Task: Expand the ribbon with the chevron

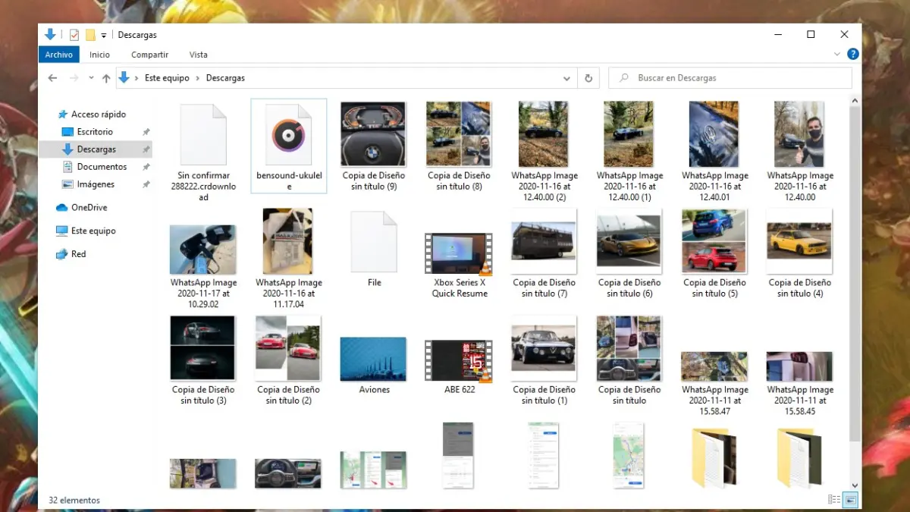Action: pyautogui.click(x=837, y=55)
